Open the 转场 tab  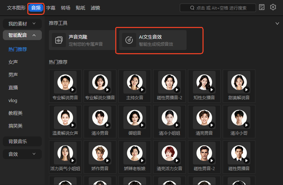click(65, 8)
